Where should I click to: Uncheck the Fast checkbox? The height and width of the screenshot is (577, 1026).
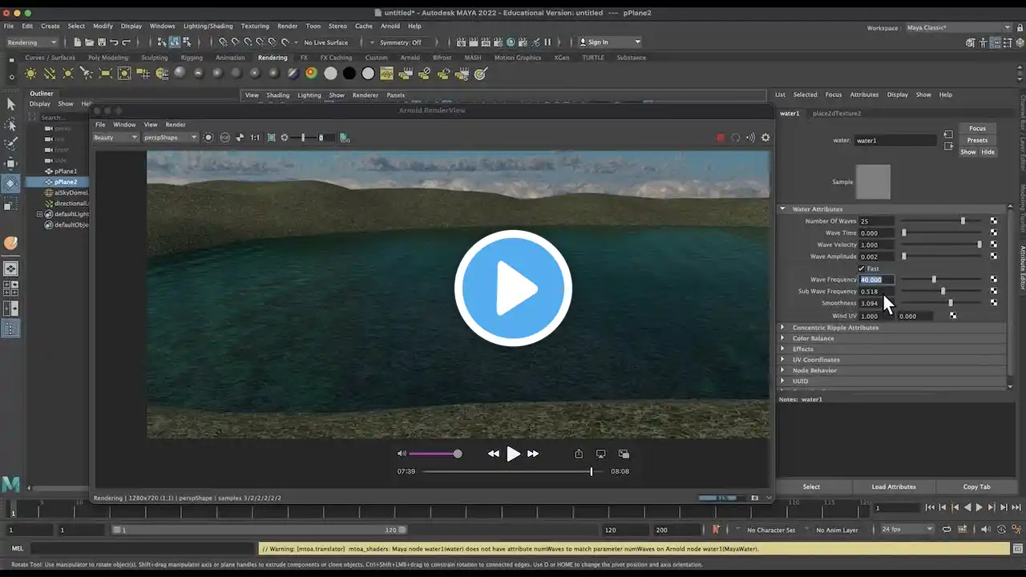click(861, 268)
